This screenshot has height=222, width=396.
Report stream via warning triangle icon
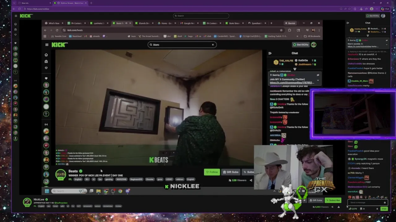(x=338, y=207)
